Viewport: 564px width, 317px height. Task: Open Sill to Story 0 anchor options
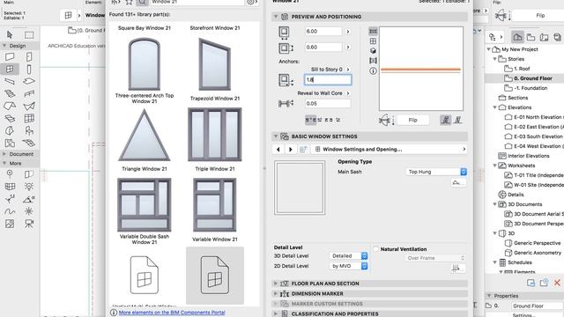(x=348, y=70)
